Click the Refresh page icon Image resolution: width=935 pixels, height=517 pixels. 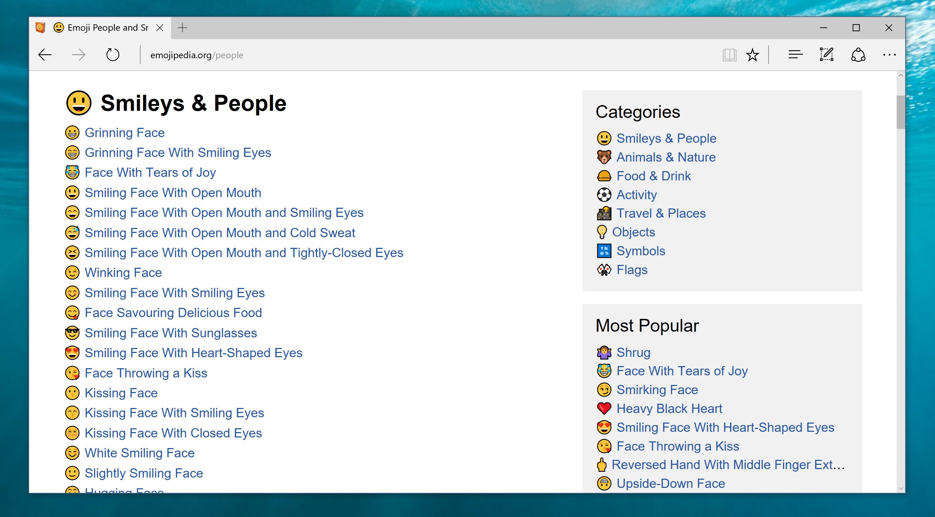pos(113,55)
